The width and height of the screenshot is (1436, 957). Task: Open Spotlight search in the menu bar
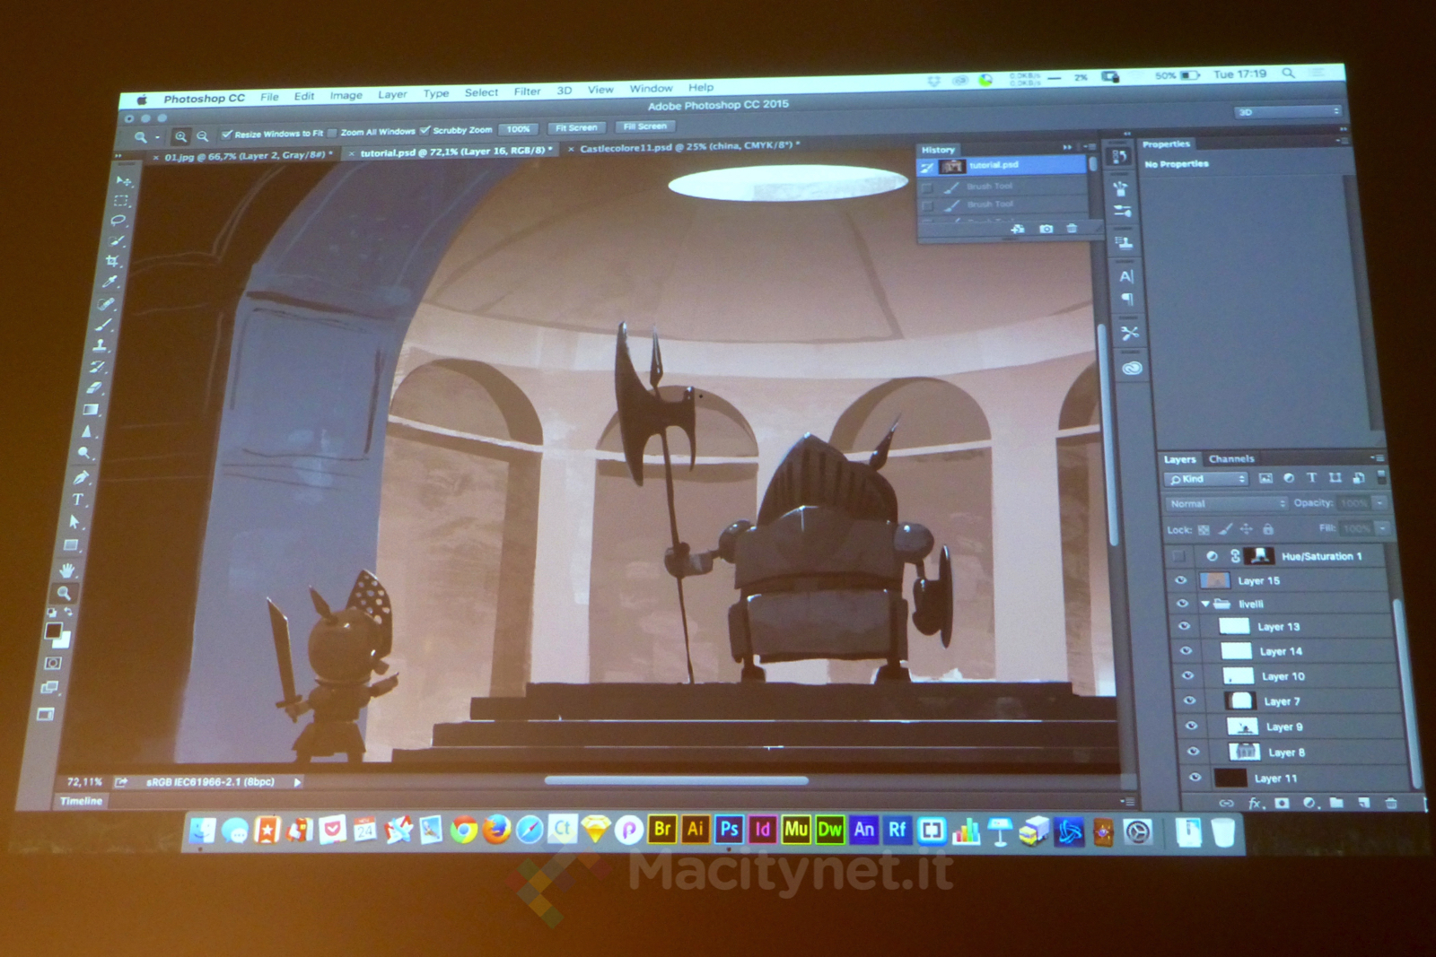[1289, 74]
